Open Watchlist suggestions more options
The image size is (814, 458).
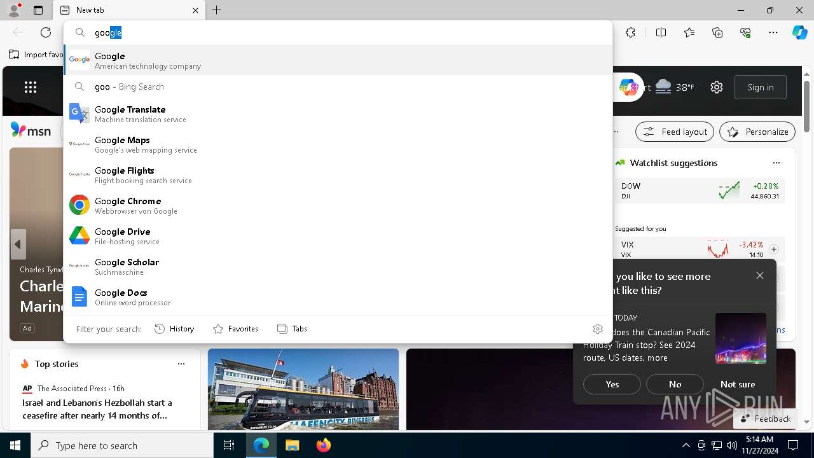point(776,163)
